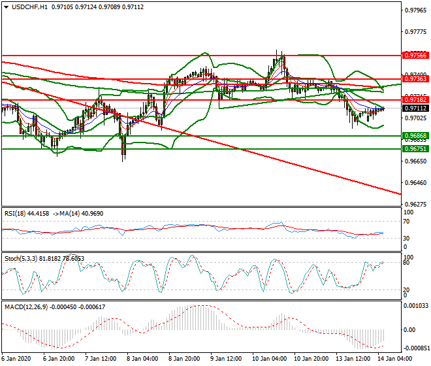Image resolution: width=431 pixels, height=366 pixels.
Task: Click the 0.97182 red price label
Action: point(415,99)
